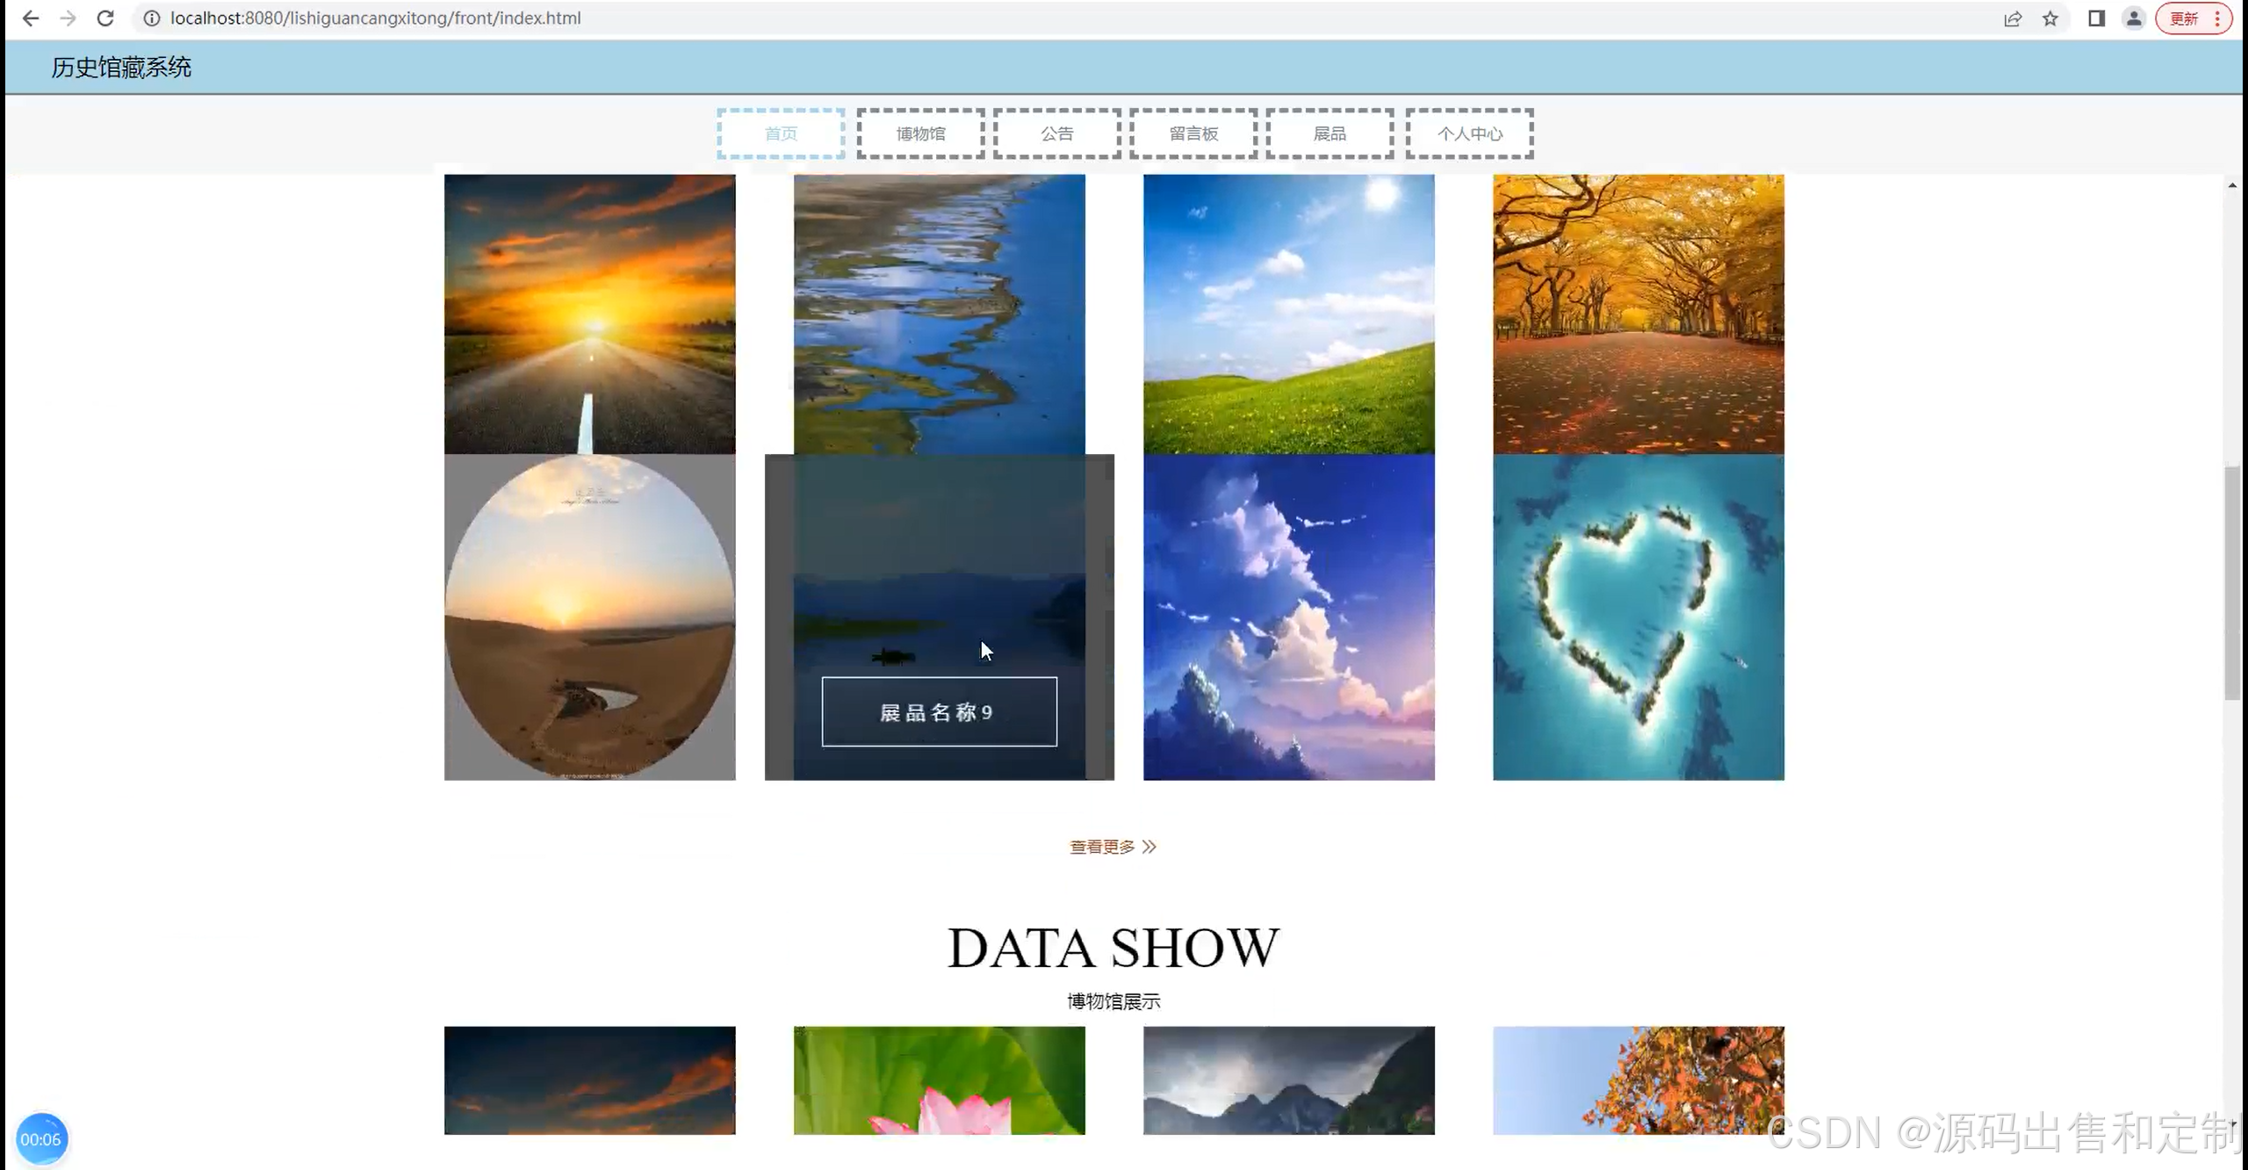Go to the 公告 tab
Viewport: 2248px width, 1170px height.
click(x=1057, y=134)
